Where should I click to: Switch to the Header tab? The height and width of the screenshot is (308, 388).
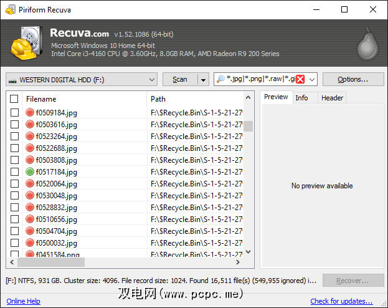[333, 98]
